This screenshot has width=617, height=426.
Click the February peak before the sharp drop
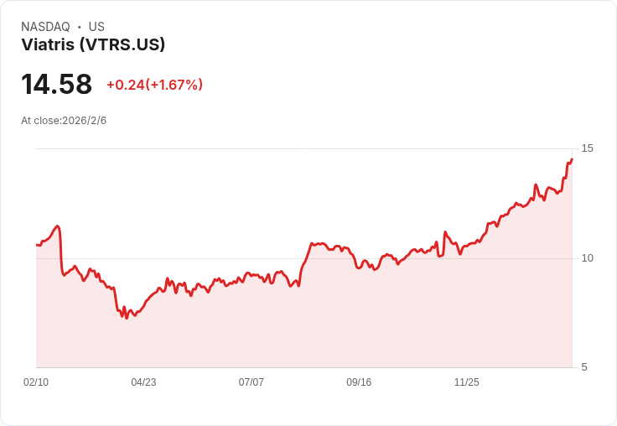tap(58, 226)
